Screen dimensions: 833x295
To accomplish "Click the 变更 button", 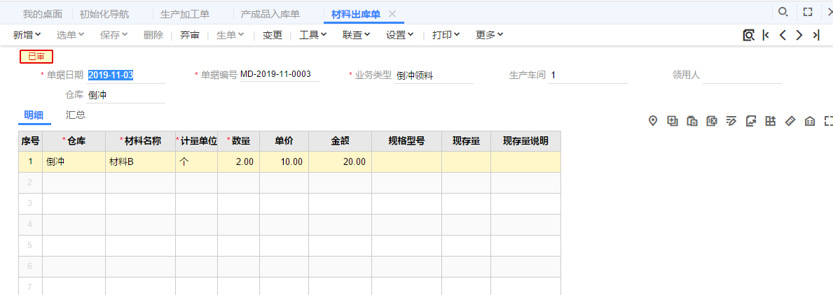I will pyautogui.click(x=273, y=35).
